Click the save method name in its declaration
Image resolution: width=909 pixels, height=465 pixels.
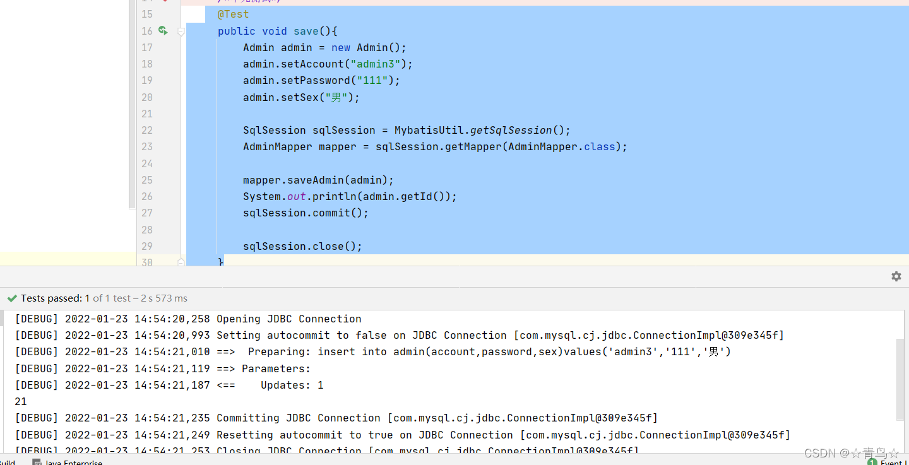pyautogui.click(x=306, y=31)
